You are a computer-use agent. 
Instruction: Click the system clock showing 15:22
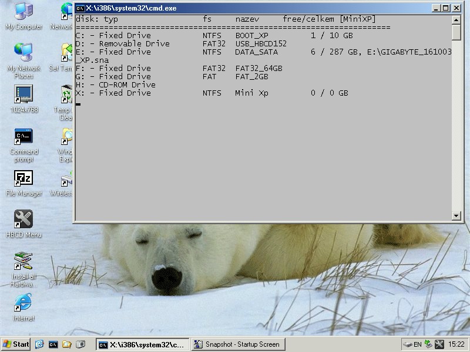click(456, 344)
